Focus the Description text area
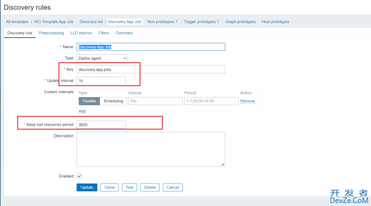Image resolution: width=371 pixels, height=206 pixels. click(x=151, y=149)
